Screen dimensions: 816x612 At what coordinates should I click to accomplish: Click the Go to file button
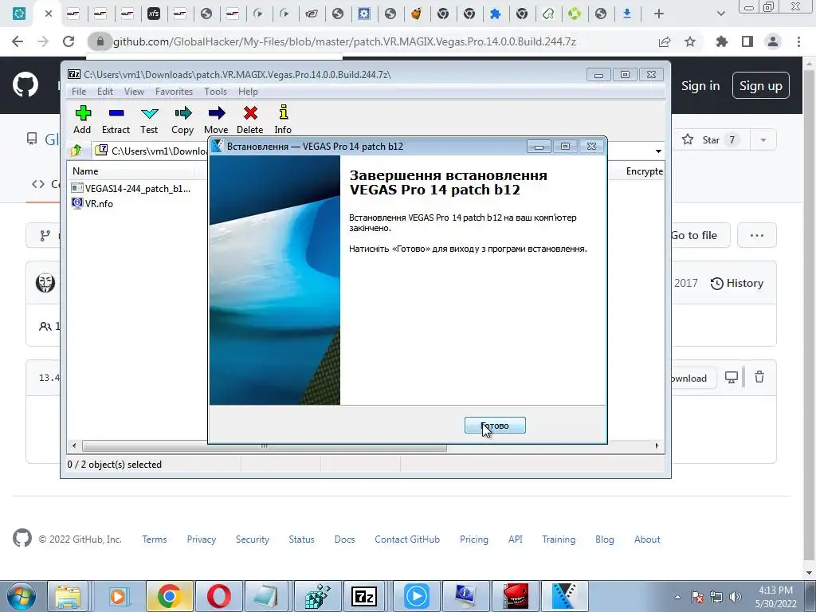click(x=695, y=235)
